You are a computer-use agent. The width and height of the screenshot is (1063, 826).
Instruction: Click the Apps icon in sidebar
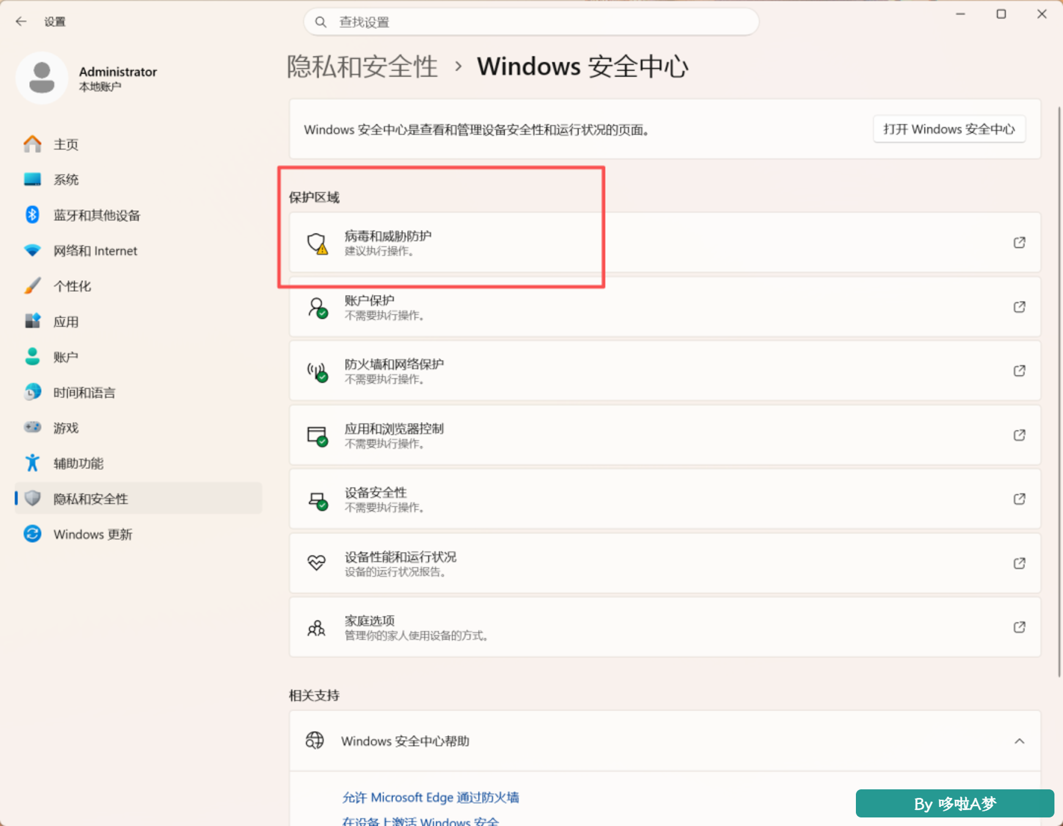32,321
